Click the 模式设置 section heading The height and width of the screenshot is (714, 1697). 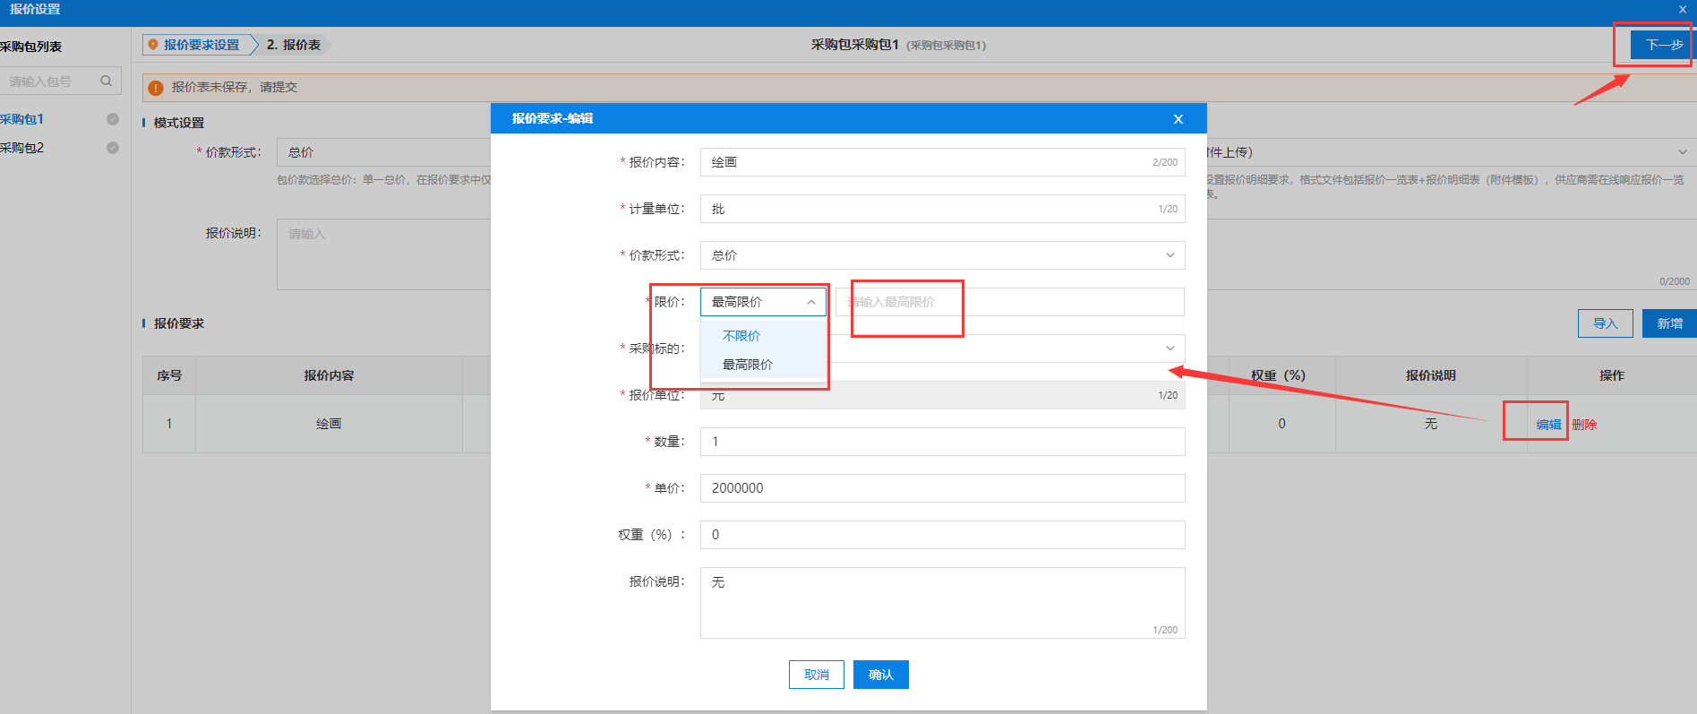point(179,123)
